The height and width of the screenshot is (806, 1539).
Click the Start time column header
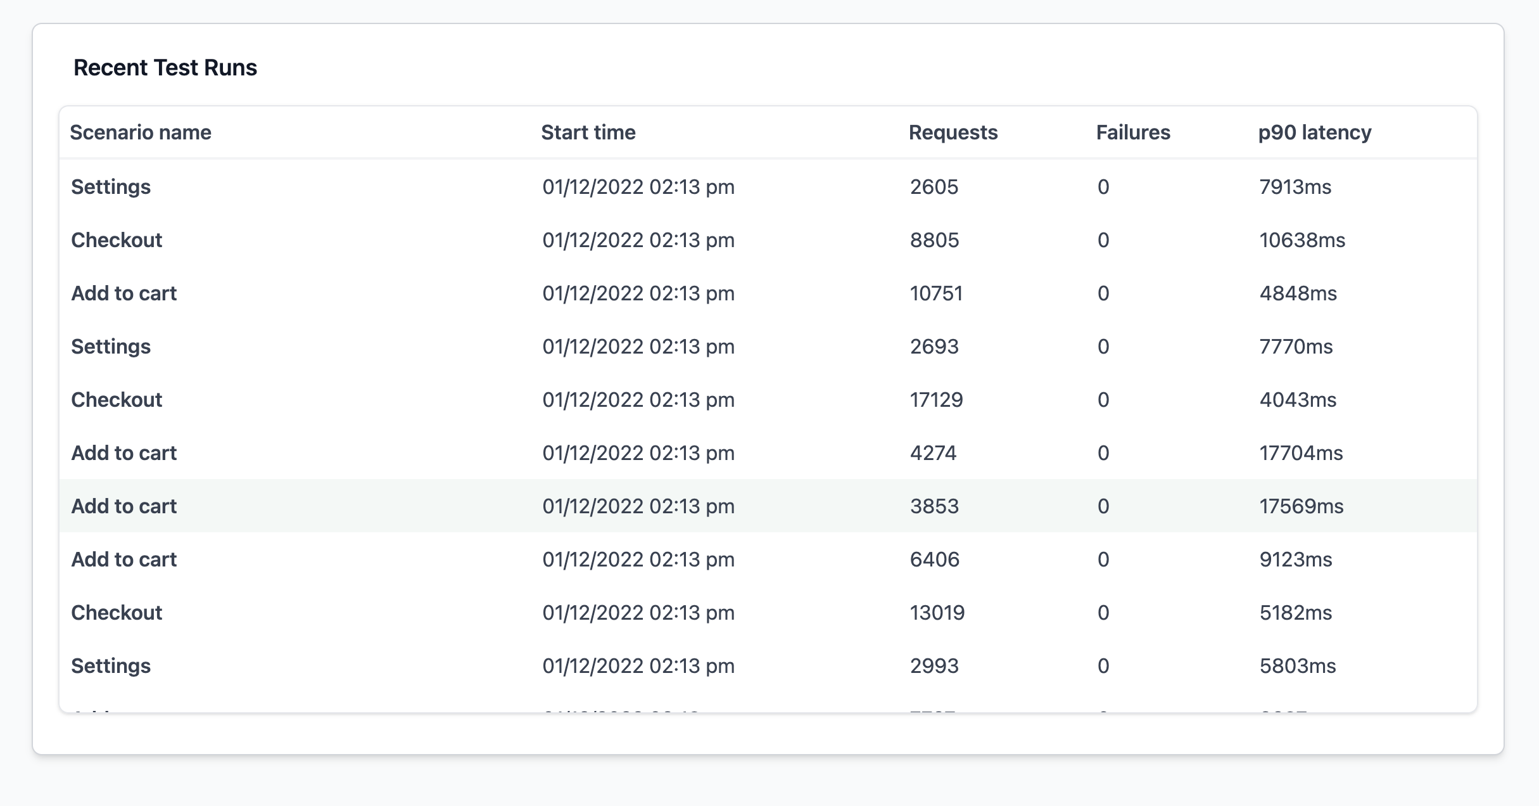coord(588,132)
